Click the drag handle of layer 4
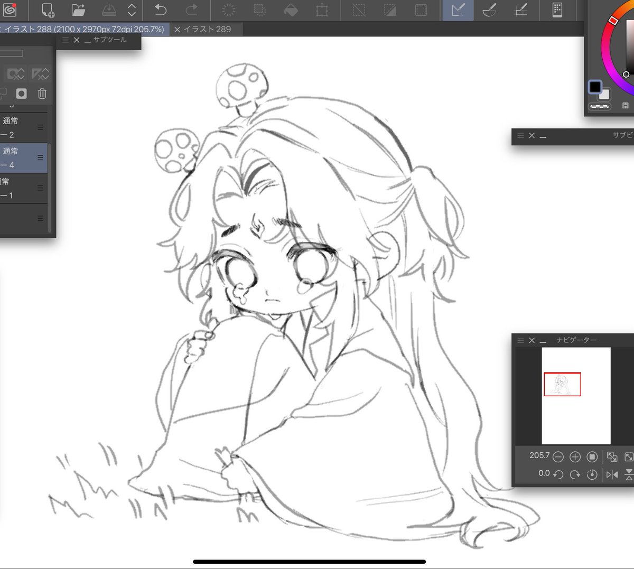 (x=40, y=157)
